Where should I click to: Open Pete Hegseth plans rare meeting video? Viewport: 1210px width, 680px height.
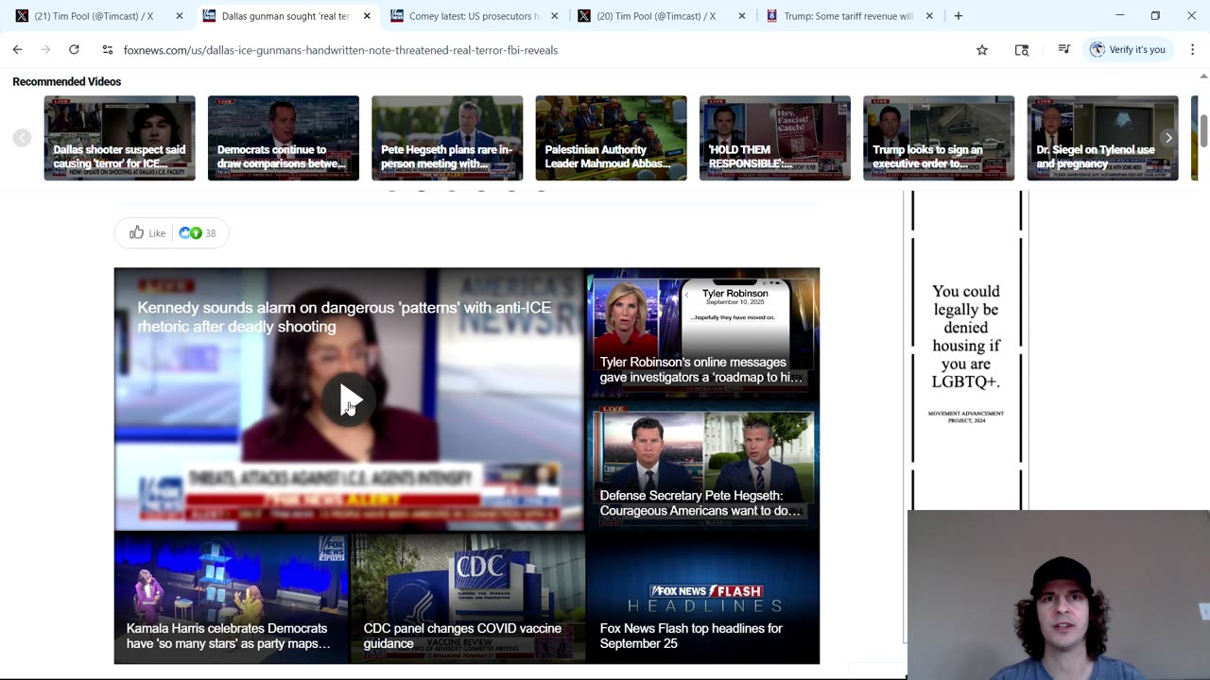(447, 138)
